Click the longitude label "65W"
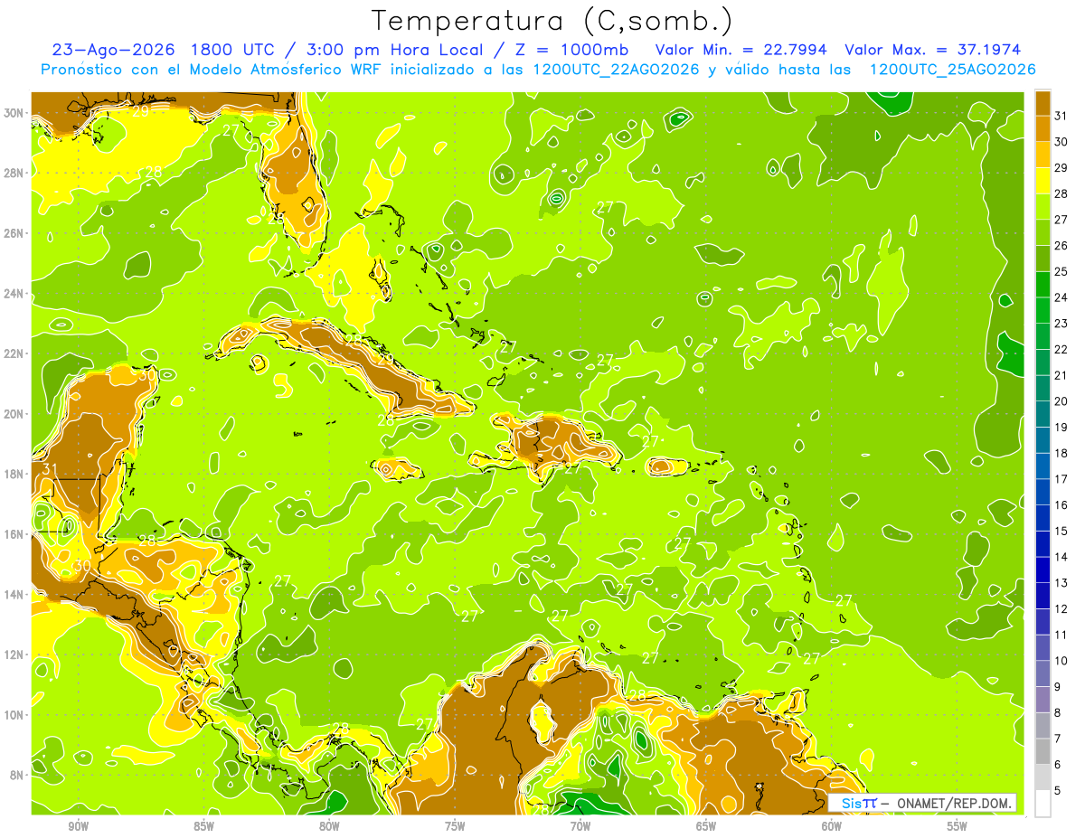Screen dimensions: 1085x838 (706, 826)
